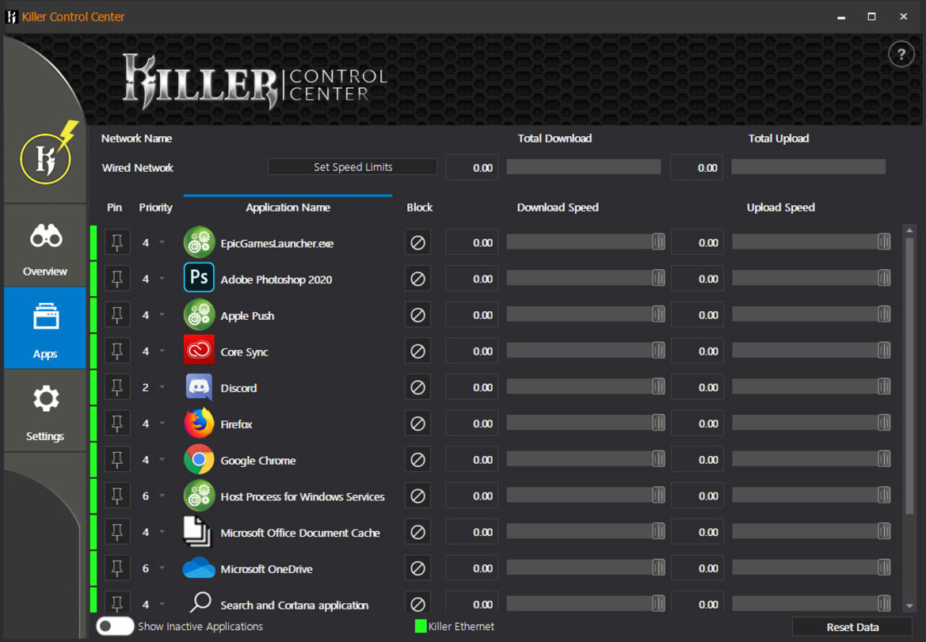Screen dimensions: 926x642
Task: Block Firefox traffic
Action: pos(417,423)
